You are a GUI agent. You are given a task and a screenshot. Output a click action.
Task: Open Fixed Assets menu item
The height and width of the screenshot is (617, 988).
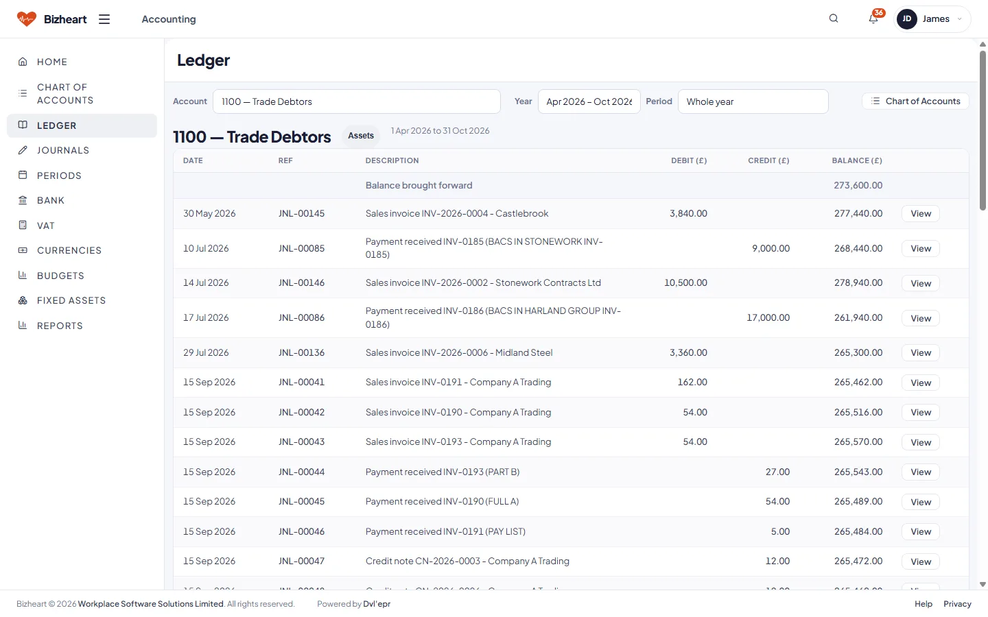pos(82,300)
